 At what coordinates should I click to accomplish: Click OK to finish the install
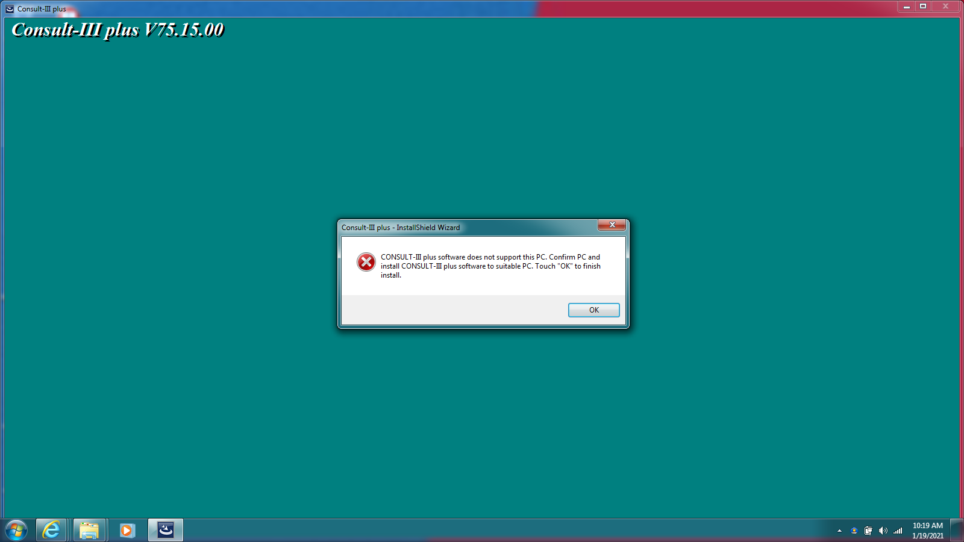point(593,310)
